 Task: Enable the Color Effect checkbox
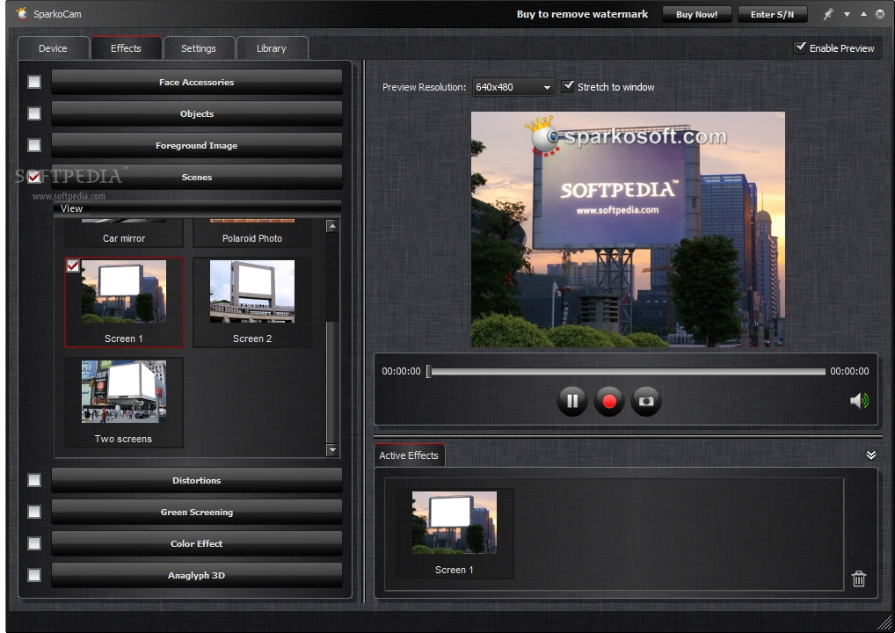(34, 543)
